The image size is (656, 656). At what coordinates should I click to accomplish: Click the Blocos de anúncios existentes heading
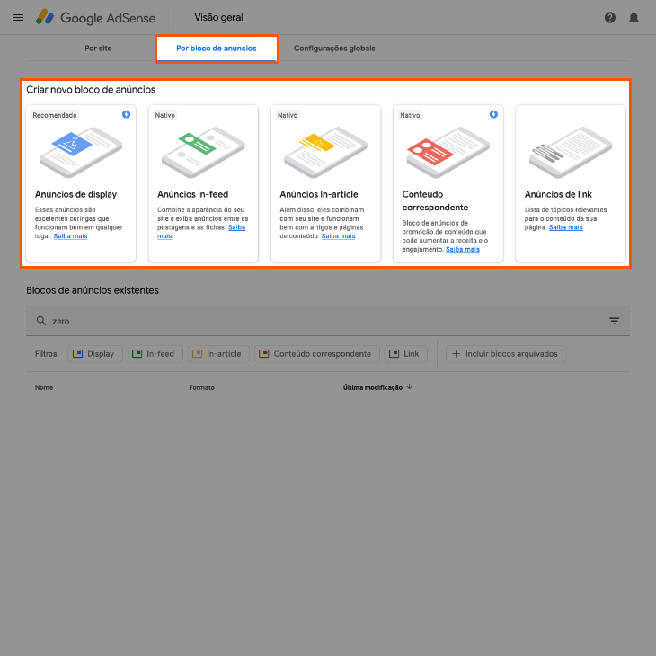pos(93,290)
